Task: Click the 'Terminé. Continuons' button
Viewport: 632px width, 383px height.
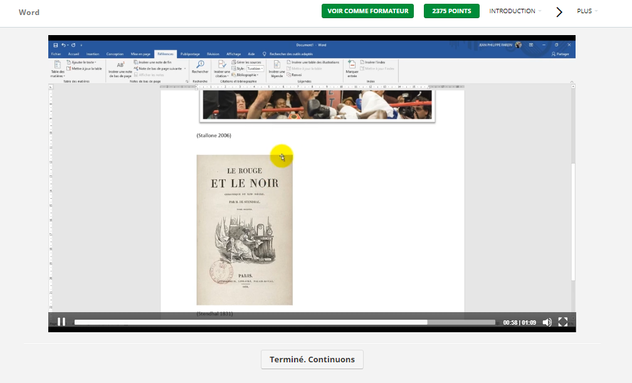Action: 312,359
